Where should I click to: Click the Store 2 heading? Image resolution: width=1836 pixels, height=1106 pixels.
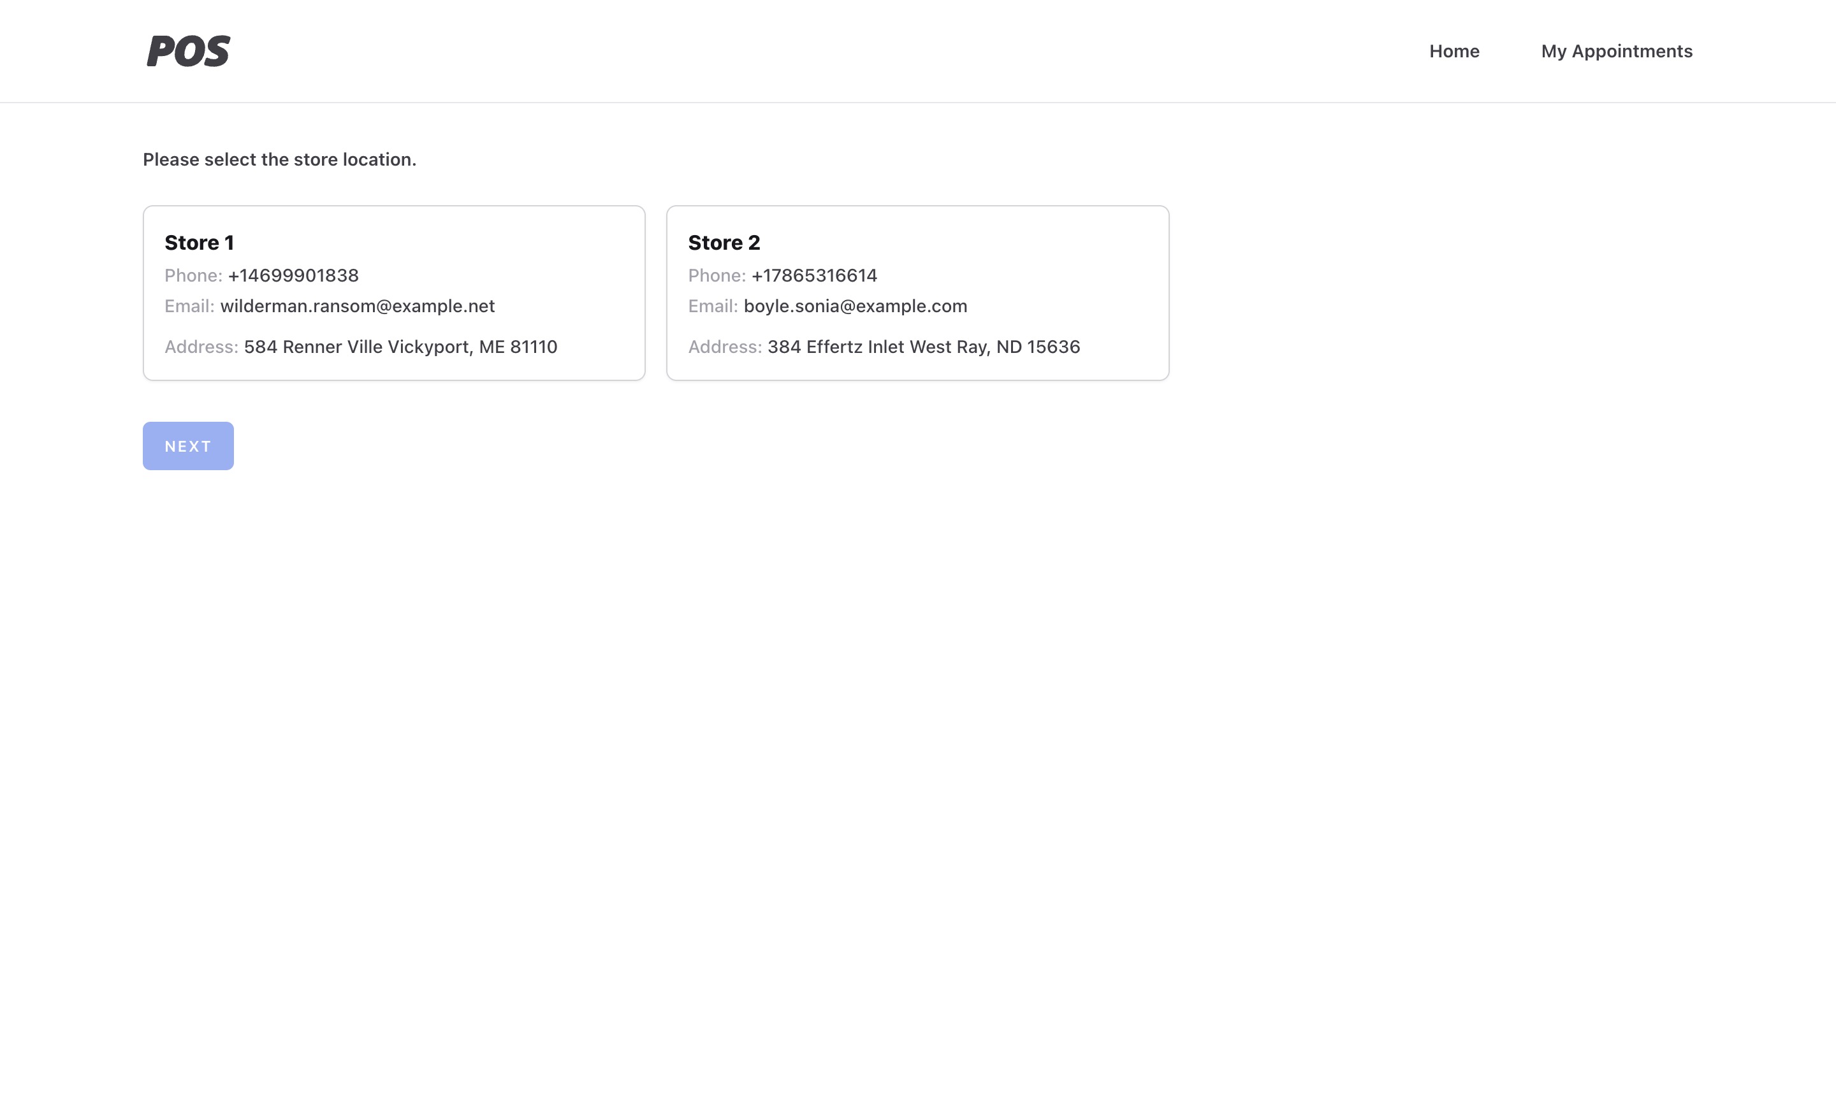[x=724, y=243]
